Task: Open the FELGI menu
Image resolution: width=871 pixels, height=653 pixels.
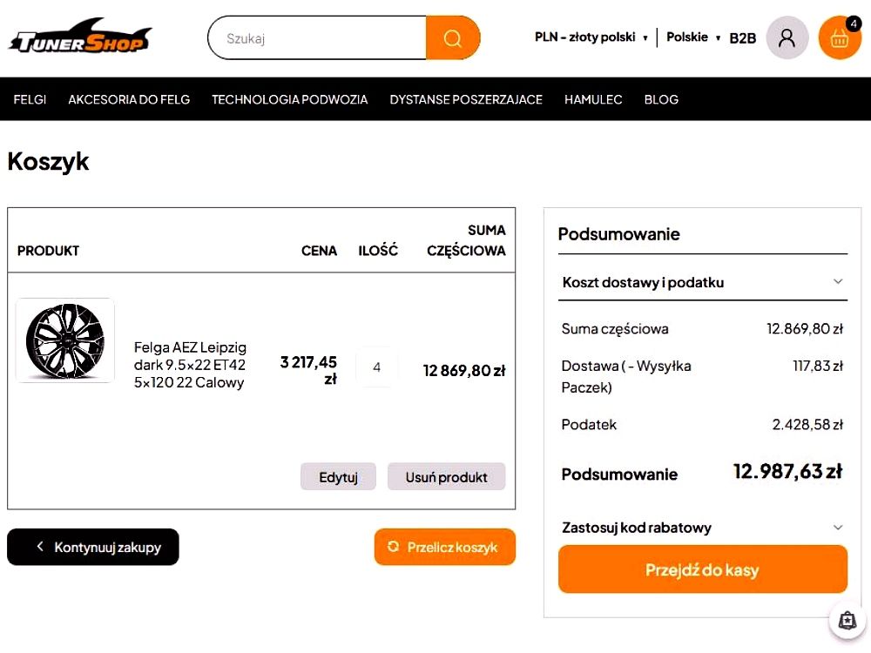Action: point(30,99)
